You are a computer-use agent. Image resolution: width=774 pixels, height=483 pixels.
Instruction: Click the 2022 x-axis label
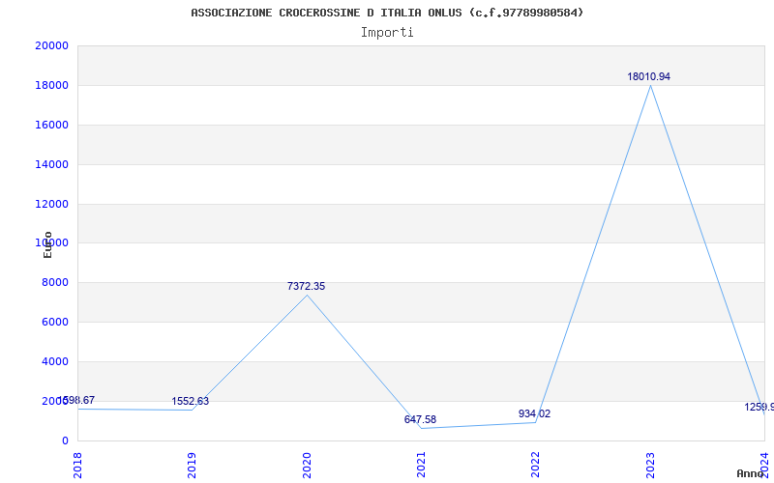(536, 466)
